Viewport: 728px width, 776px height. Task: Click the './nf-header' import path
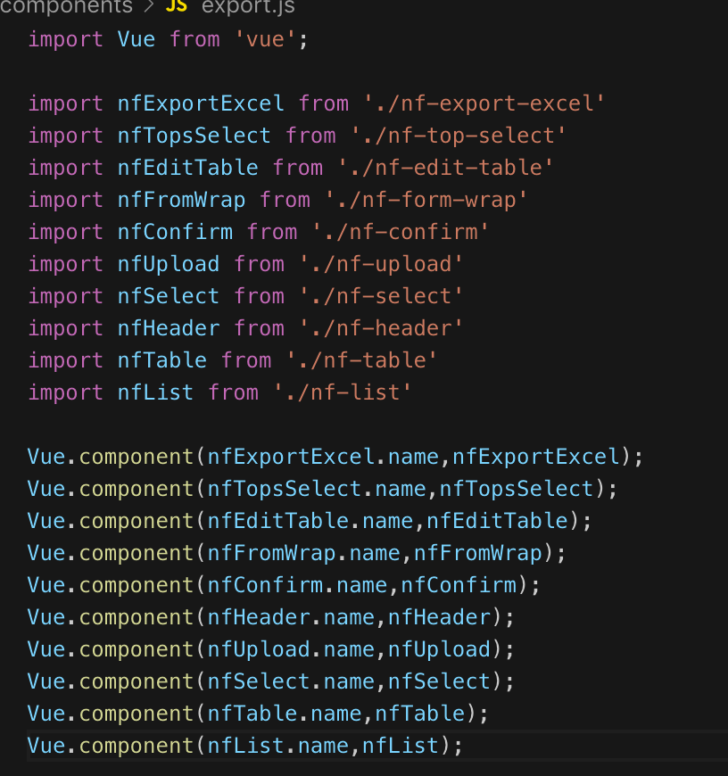click(381, 328)
